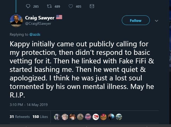Viewport: 171px width, 127px height.
Task: Click the heart LOVE liker avatar
Action: (95, 116)
